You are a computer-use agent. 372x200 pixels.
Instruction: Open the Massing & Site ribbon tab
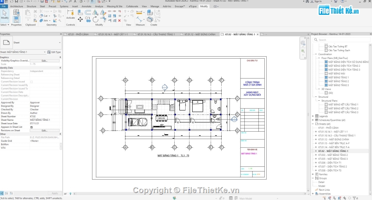pos(115,6)
